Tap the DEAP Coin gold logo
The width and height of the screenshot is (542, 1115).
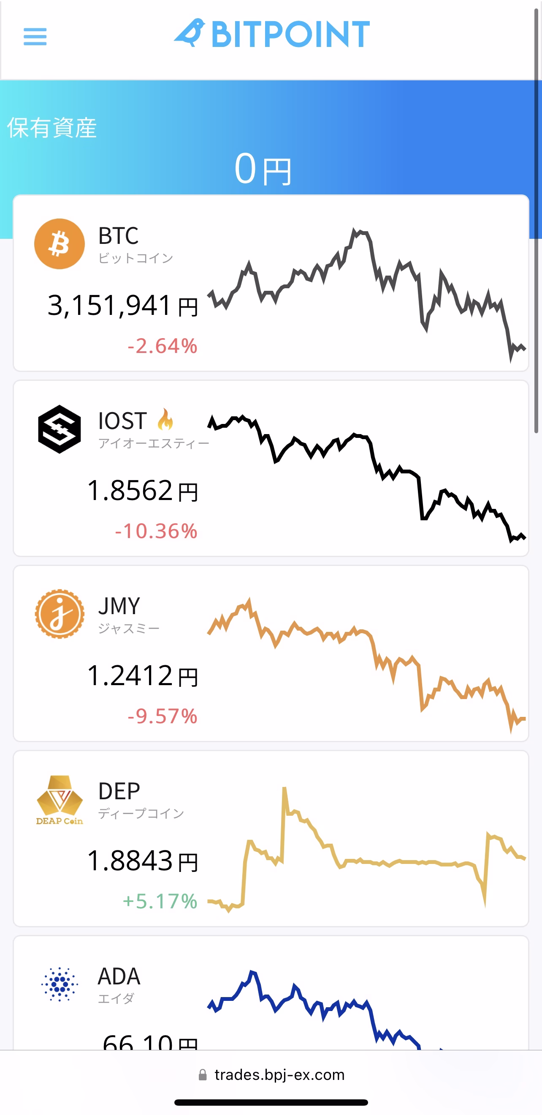pyautogui.click(x=60, y=800)
